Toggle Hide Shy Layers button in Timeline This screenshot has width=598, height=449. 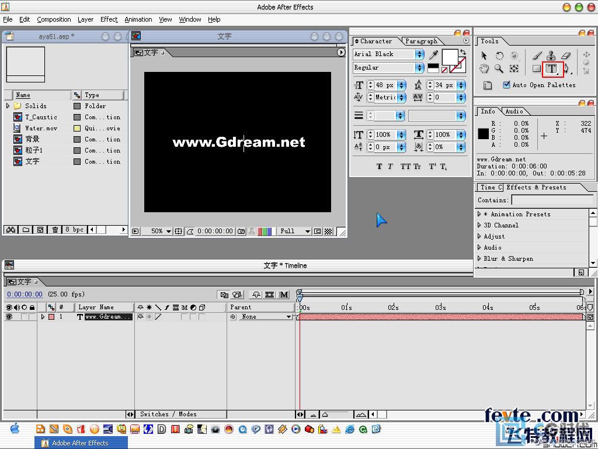tap(256, 295)
